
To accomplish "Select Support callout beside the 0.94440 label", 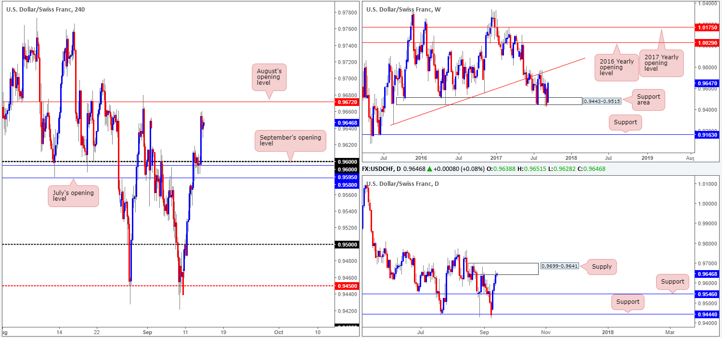I will pyautogui.click(x=628, y=302).
